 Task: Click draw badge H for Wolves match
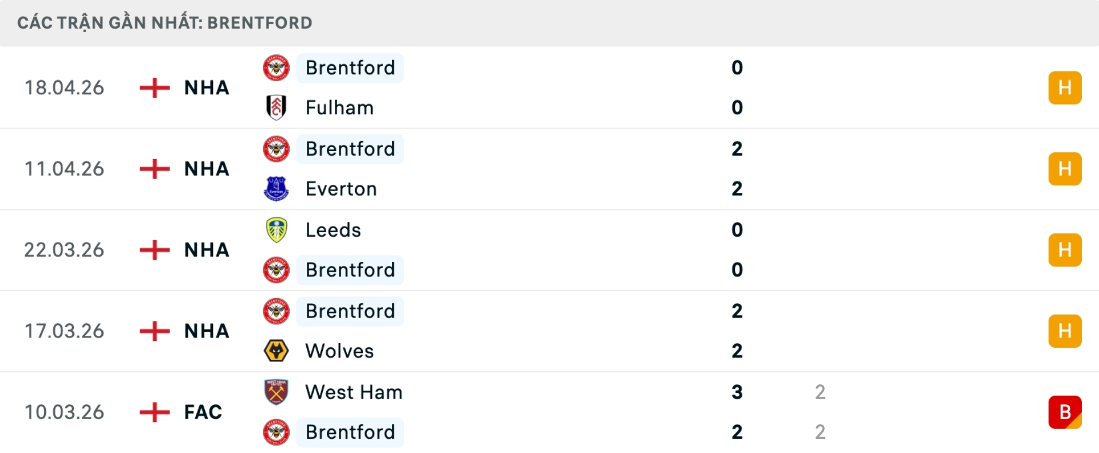click(x=1065, y=331)
